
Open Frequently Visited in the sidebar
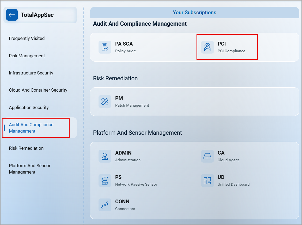[x=27, y=38]
